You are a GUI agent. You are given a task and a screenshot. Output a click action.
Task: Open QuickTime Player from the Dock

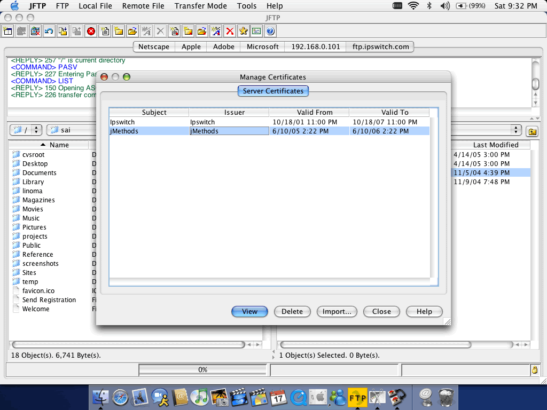point(299,397)
